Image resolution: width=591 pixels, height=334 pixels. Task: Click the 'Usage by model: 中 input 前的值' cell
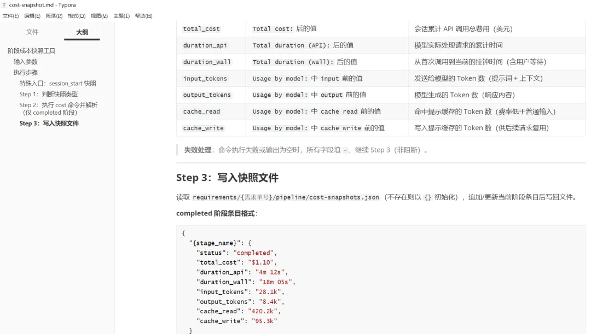tap(327, 78)
